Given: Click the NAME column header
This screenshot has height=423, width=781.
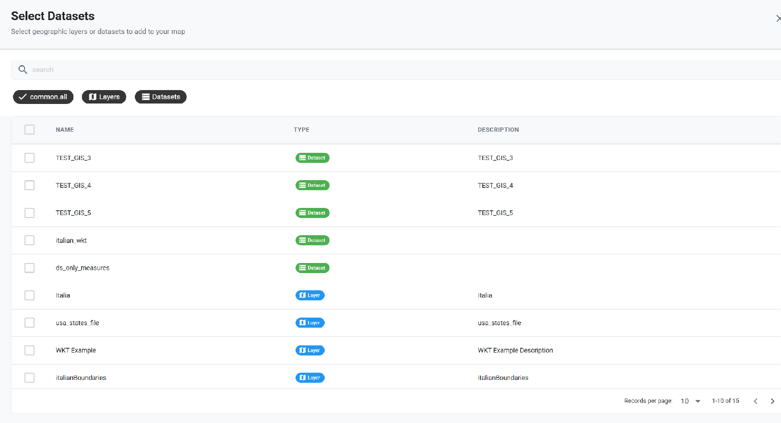Looking at the screenshot, I should pyautogui.click(x=65, y=130).
